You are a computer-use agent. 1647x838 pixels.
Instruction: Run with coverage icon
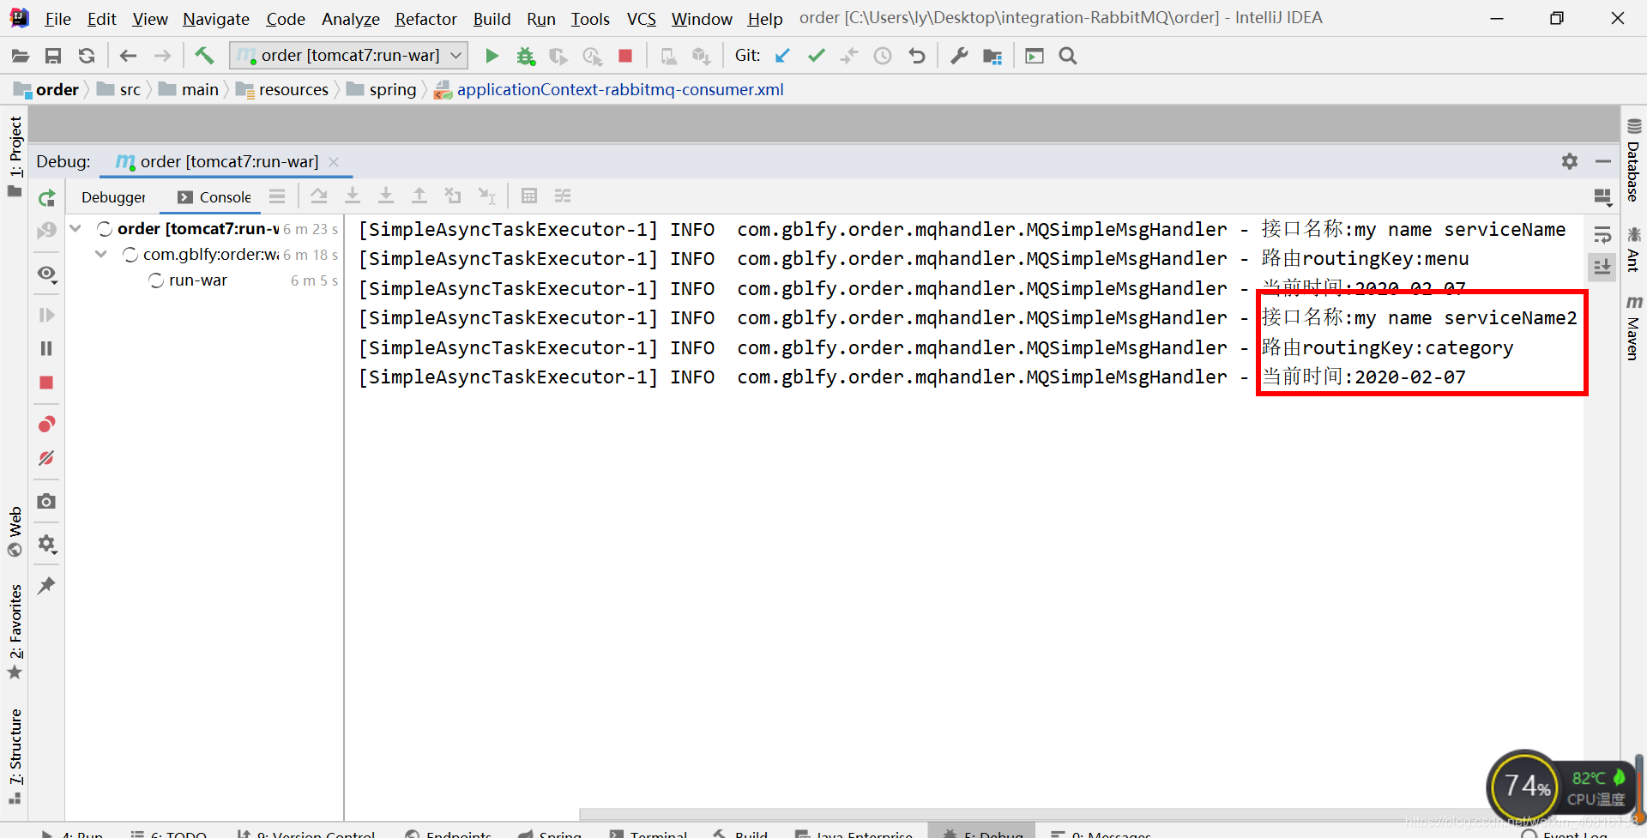tap(558, 56)
